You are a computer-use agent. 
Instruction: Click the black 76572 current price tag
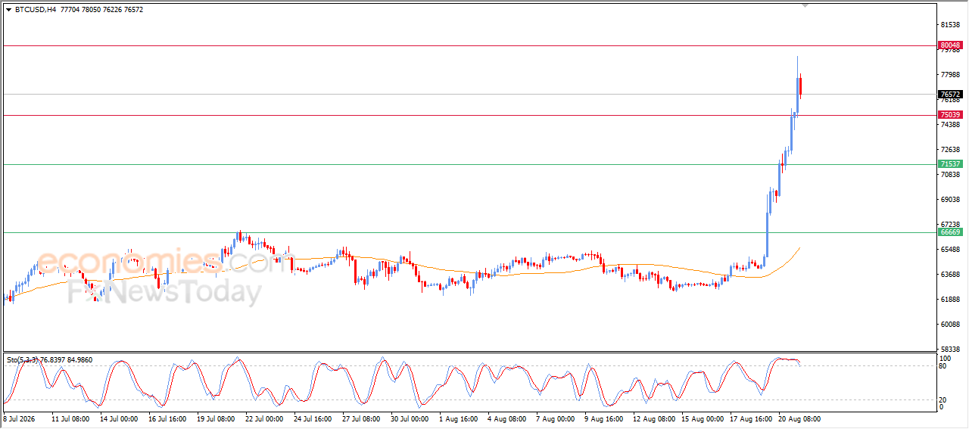coord(950,95)
